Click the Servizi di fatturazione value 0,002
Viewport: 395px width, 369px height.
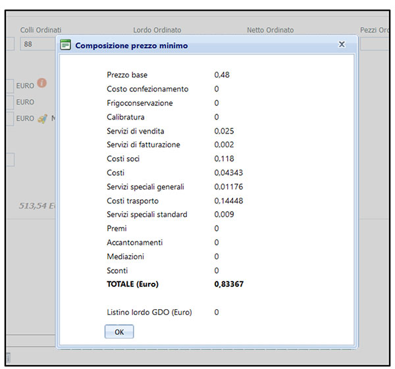[224, 145]
